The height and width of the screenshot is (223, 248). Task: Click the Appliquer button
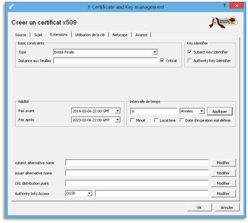tap(219, 111)
